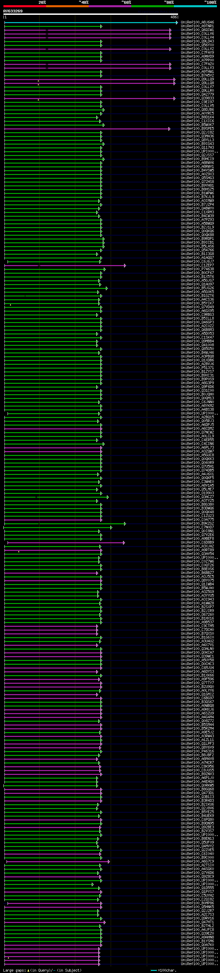
Task: Open hit UniRef100_C1XIC6
Action: pyautogui.click(x=197, y=121)
